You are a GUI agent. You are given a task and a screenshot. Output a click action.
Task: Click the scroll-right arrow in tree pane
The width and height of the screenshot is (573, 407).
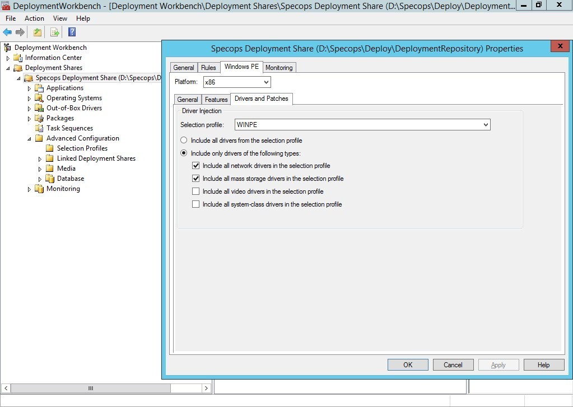(206, 388)
